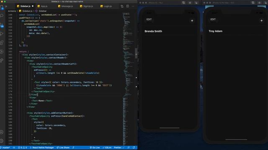Open the Search view in the activity bar
The image size is (268, 150).
click(x=2, y=16)
